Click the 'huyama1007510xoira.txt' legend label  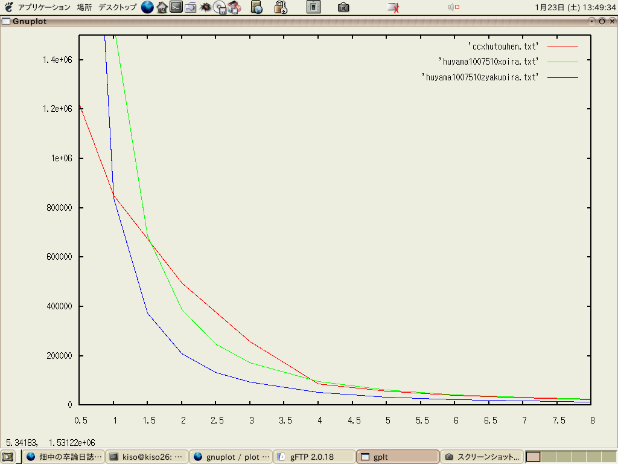[x=488, y=62]
